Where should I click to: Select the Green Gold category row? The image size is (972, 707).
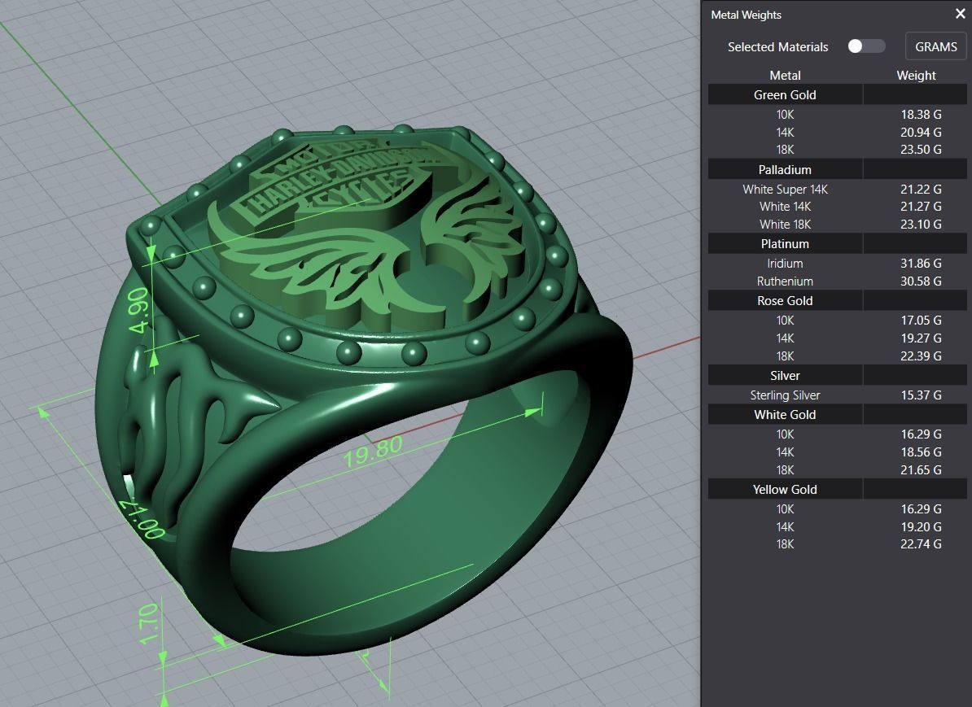tap(837, 95)
